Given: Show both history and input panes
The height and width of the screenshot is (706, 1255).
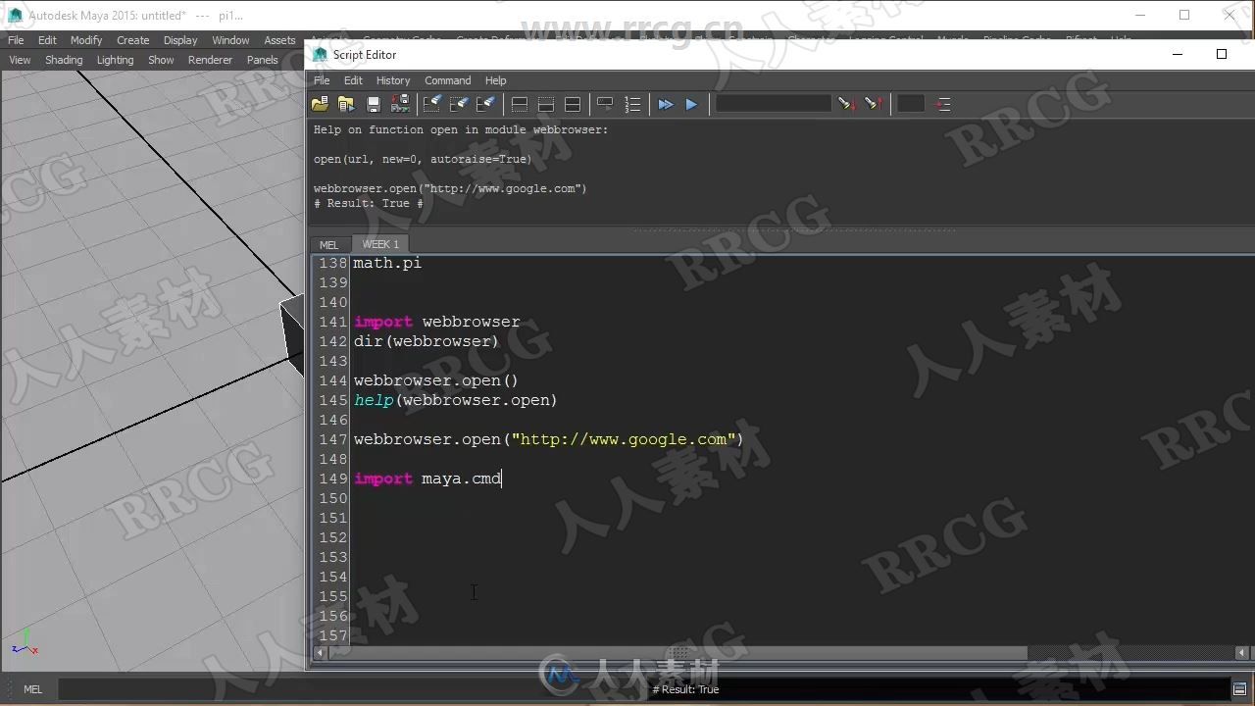Looking at the screenshot, I should (573, 104).
